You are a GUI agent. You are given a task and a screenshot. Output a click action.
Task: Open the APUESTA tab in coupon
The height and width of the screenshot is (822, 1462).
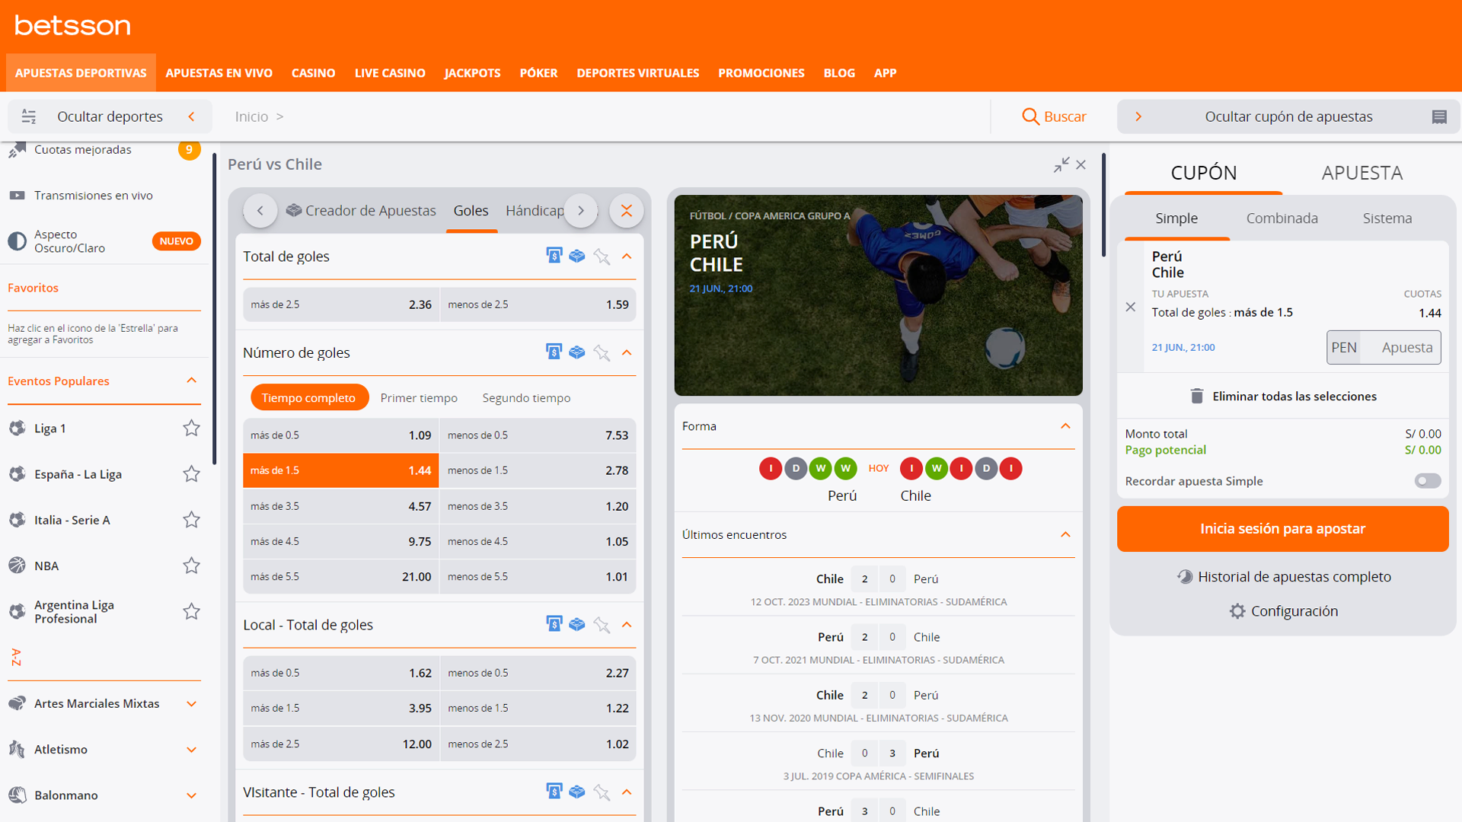click(x=1361, y=173)
